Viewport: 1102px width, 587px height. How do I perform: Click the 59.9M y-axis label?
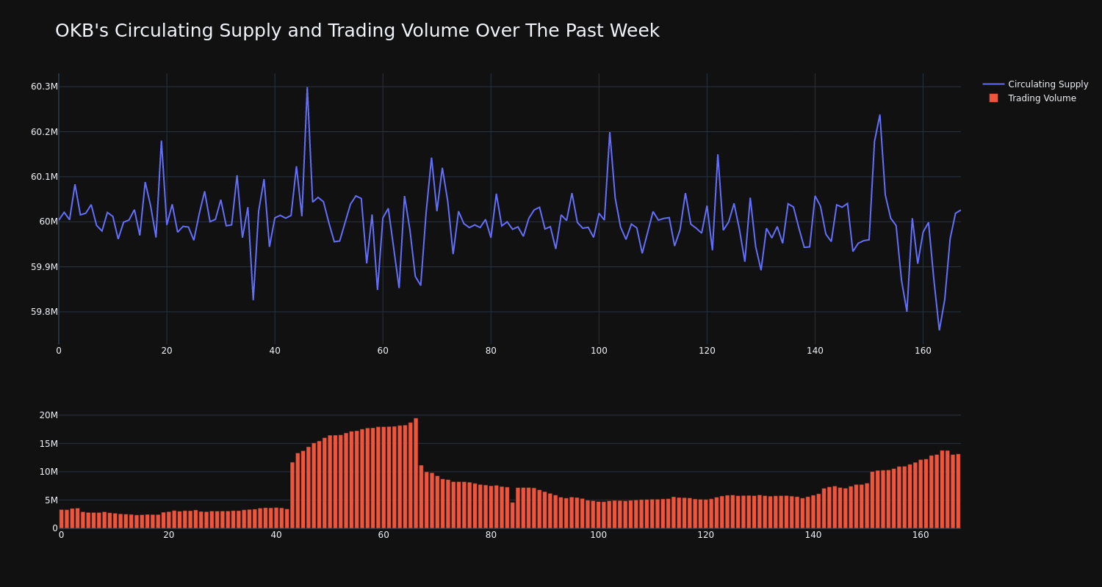tap(44, 267)
